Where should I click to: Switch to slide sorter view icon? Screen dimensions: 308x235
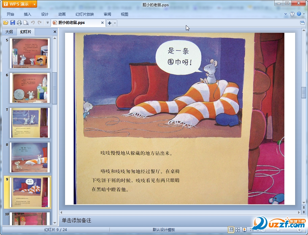pos(237,230)
